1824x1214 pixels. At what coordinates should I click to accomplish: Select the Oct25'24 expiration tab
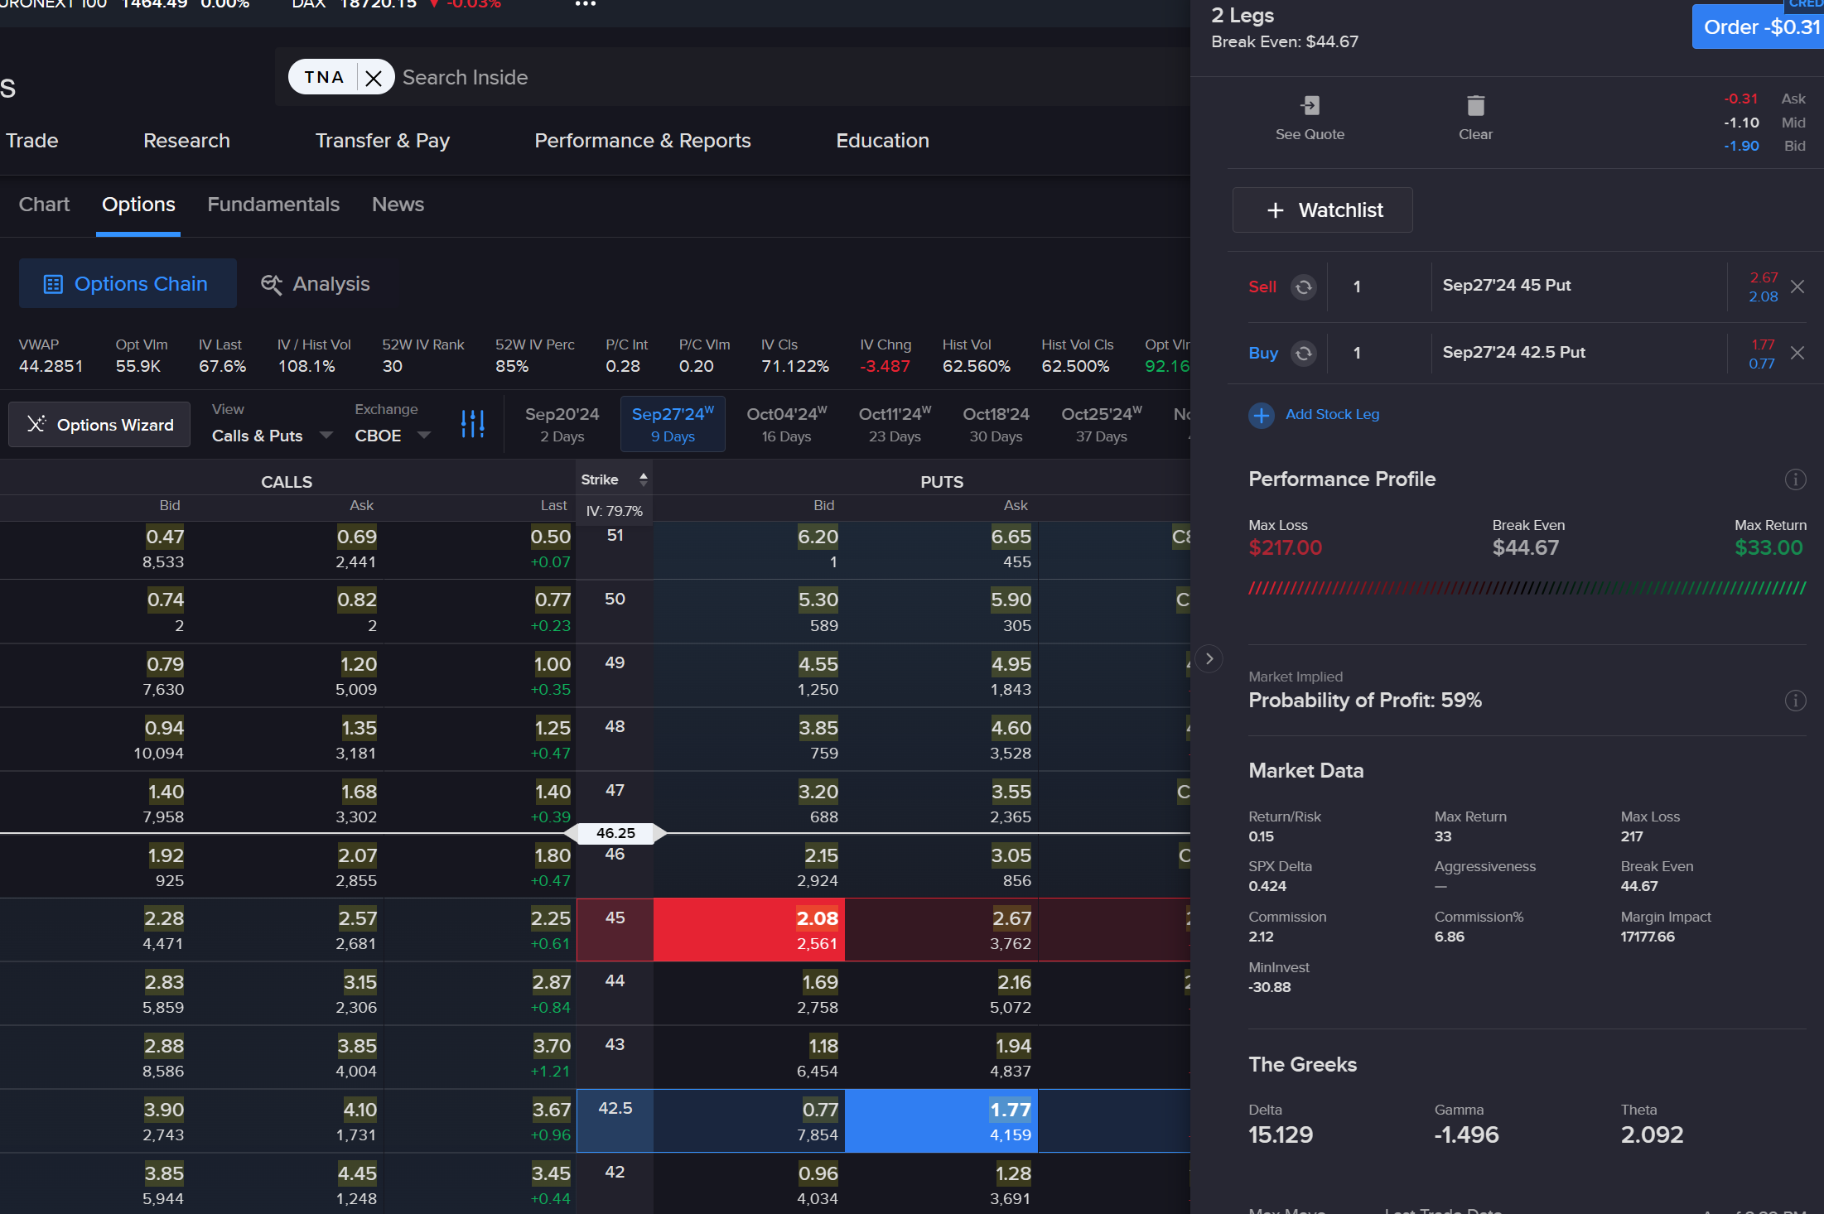(x=1101, y=424)
